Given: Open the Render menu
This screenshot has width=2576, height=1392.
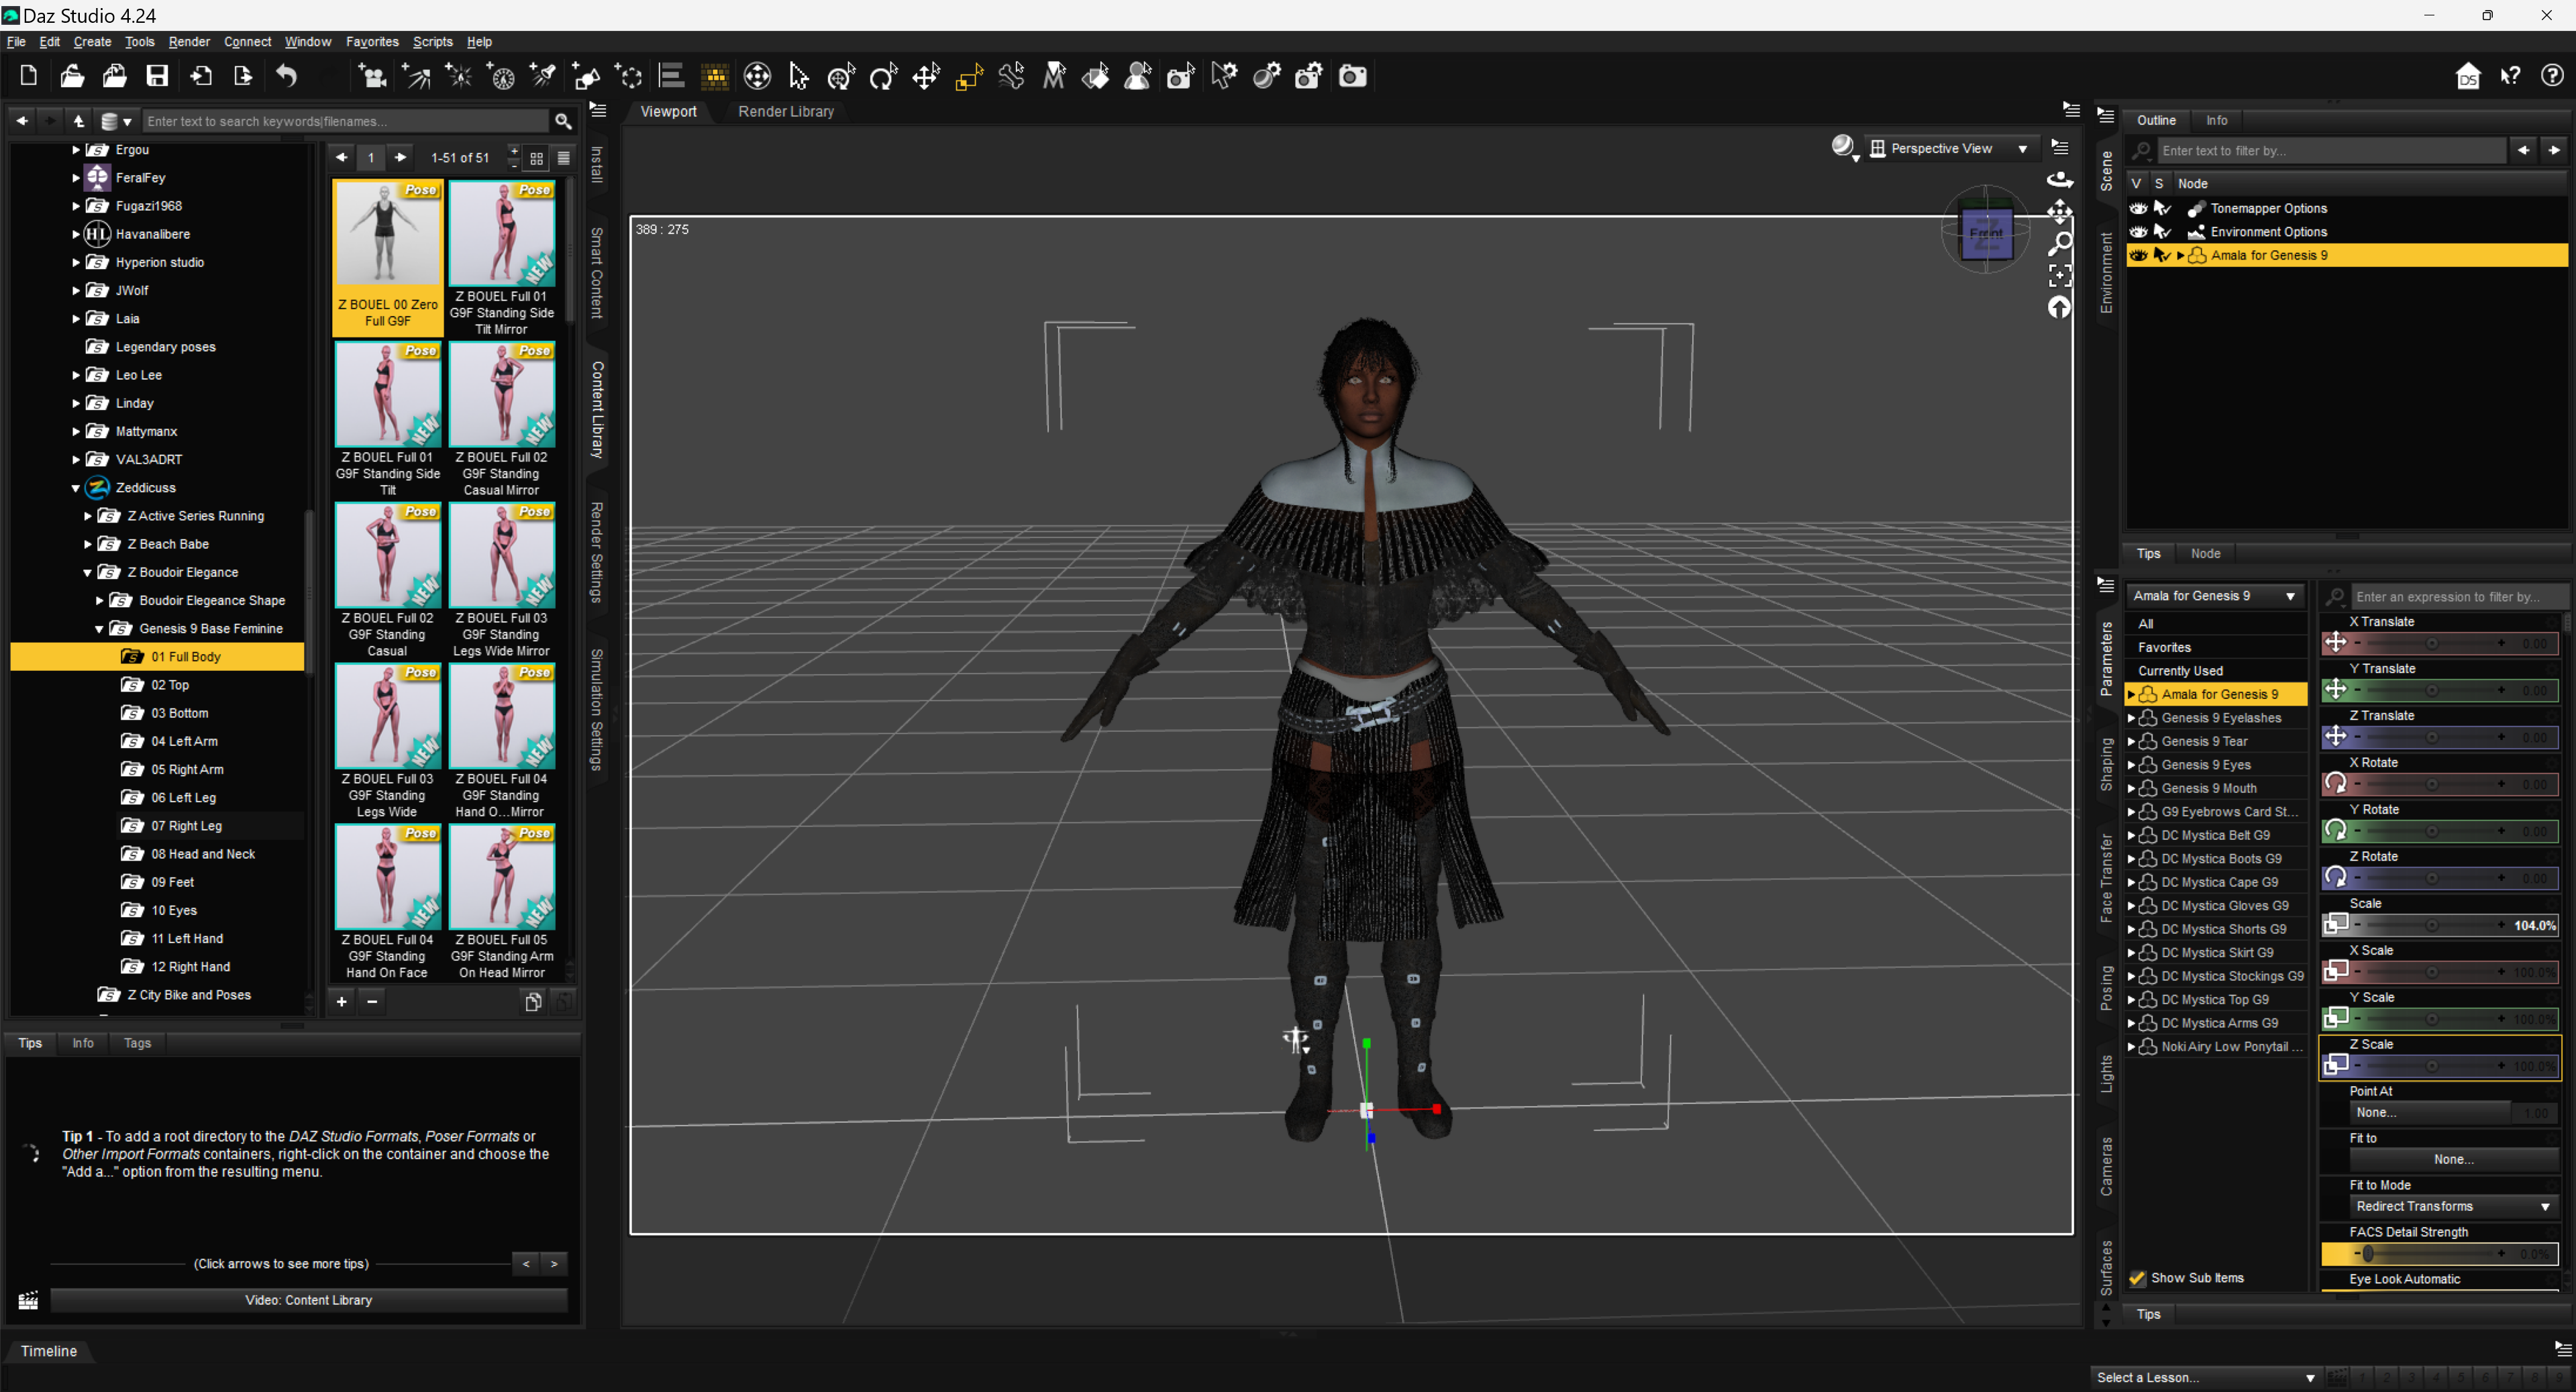Looking at the screenshot, I should coord(189,41).
